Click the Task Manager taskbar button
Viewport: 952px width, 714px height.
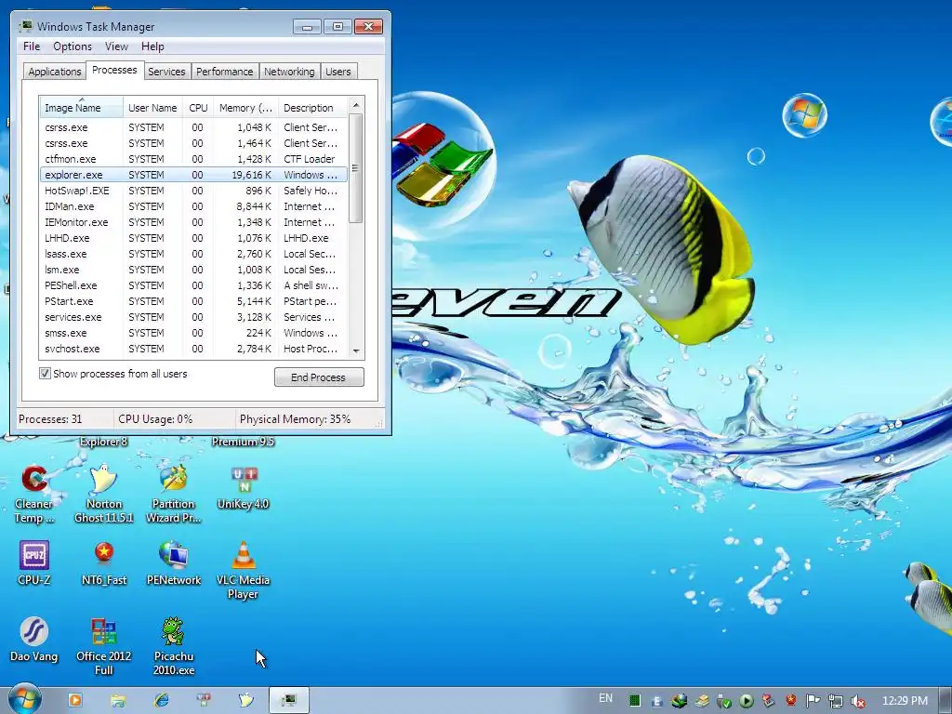tap(289, 700)
